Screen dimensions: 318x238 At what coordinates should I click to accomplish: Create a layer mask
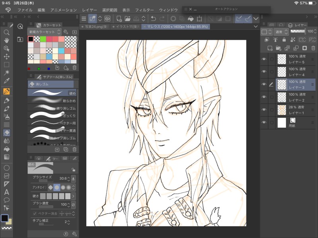(x=304, y=48)
